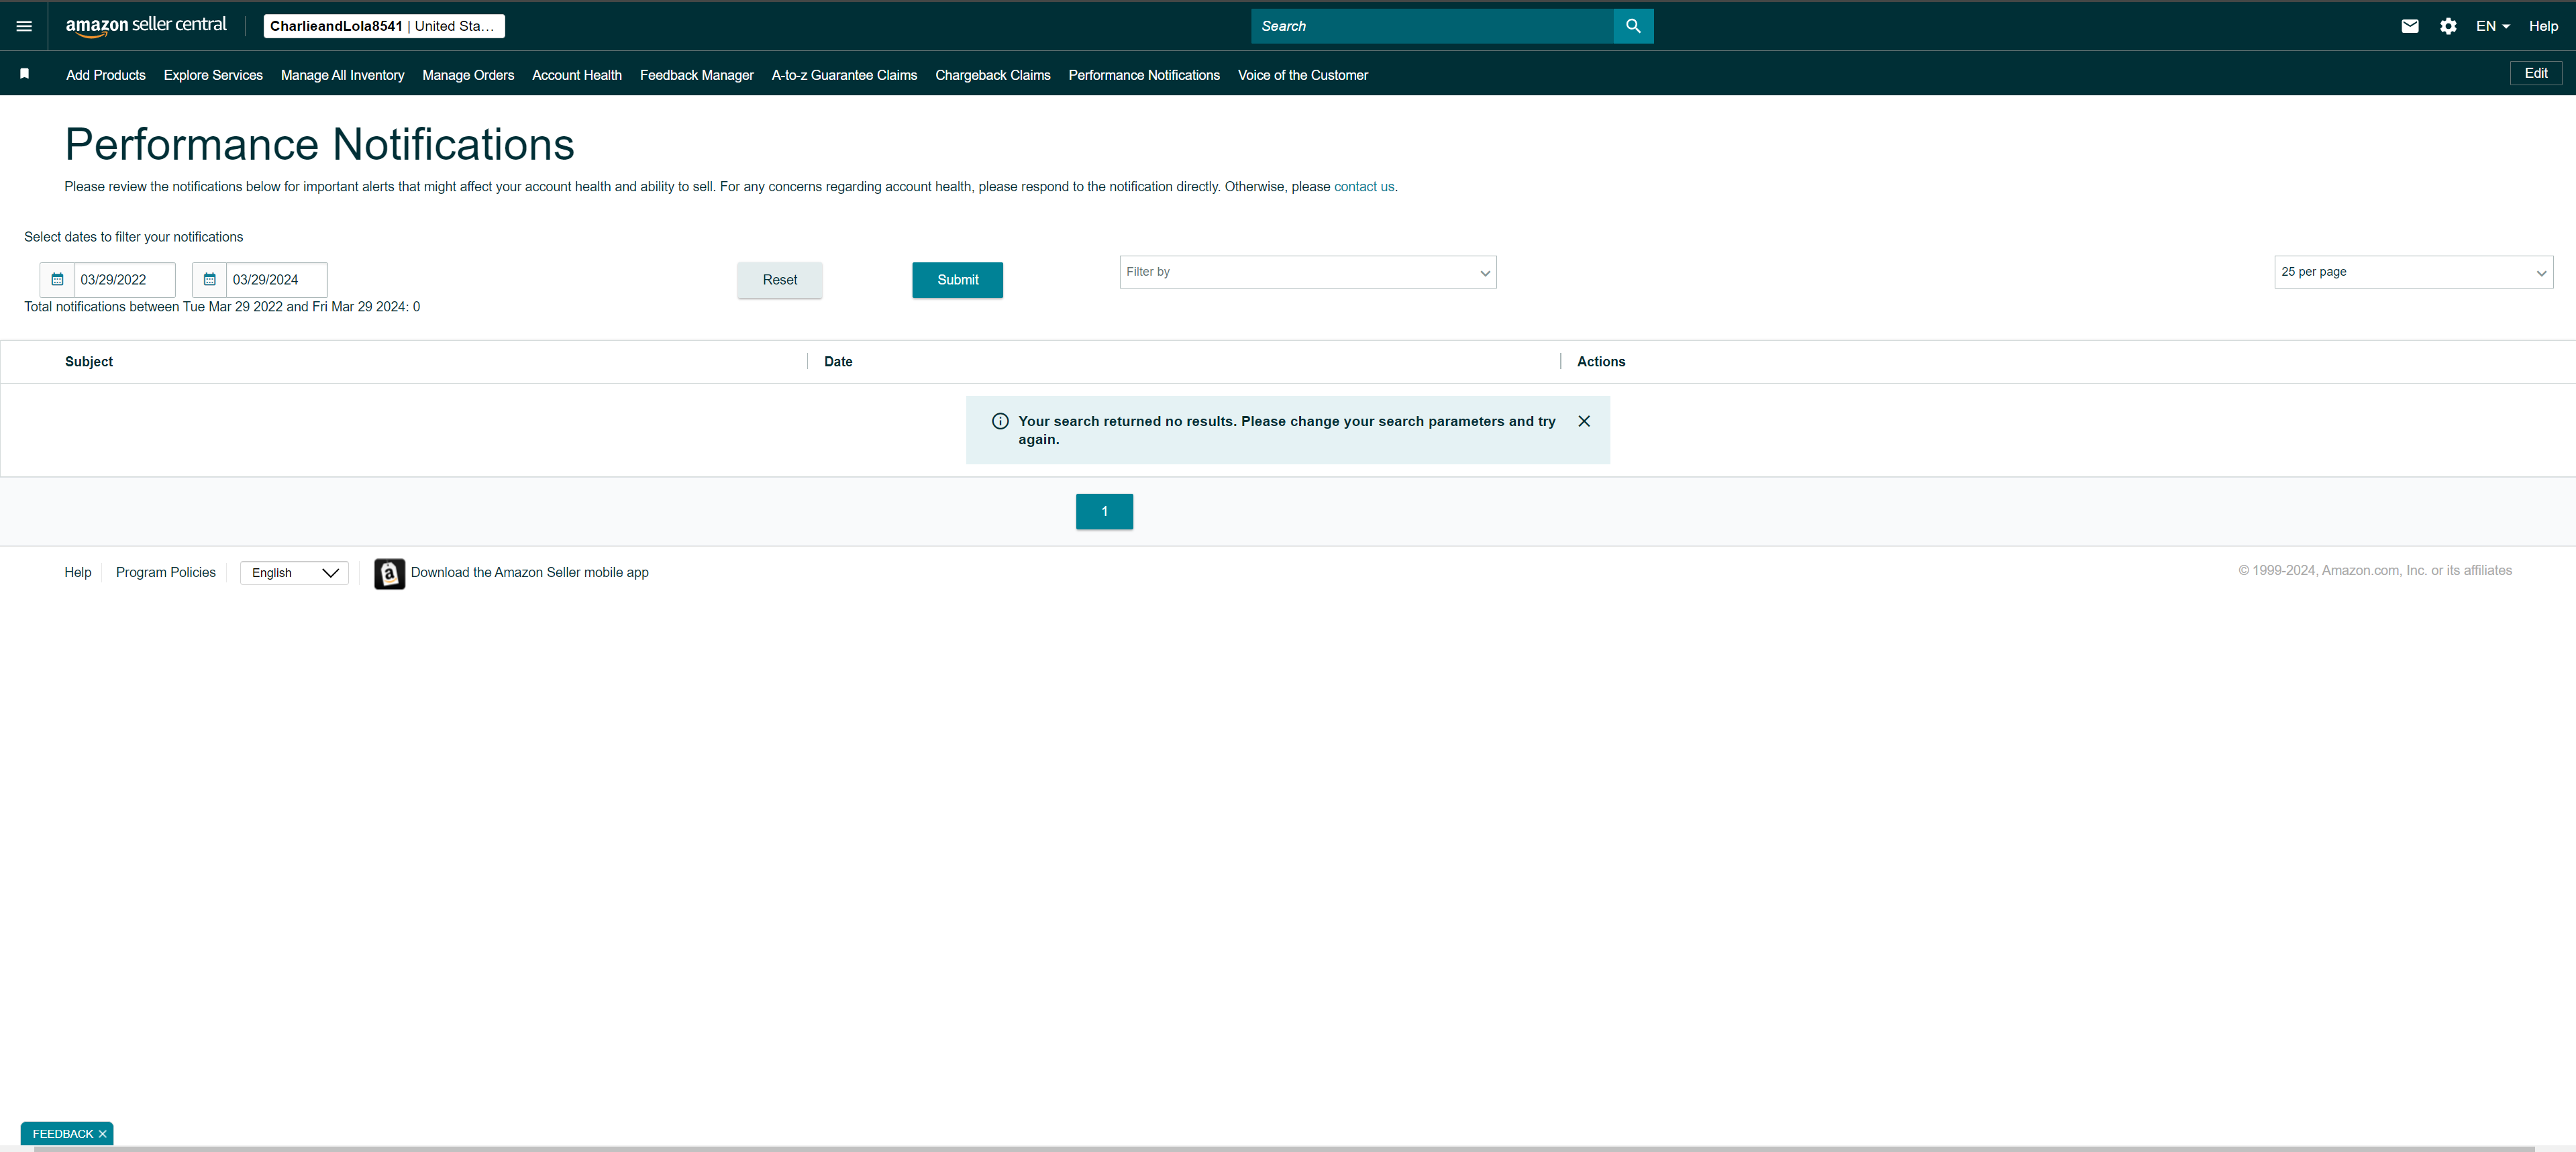This screenshot has height=1152, width=2576.
Task: Click the Edit favorites button
Action: [2535, 73]
